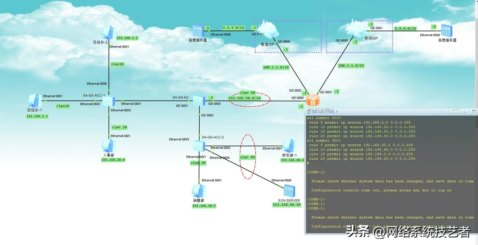The image size is (478, 245).
Task: Select the 研发部-1 PC icon
Action: 289,146
